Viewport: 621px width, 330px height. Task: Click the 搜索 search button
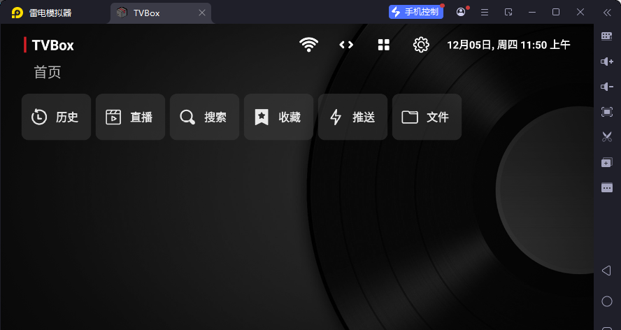(x=204, y=117)
